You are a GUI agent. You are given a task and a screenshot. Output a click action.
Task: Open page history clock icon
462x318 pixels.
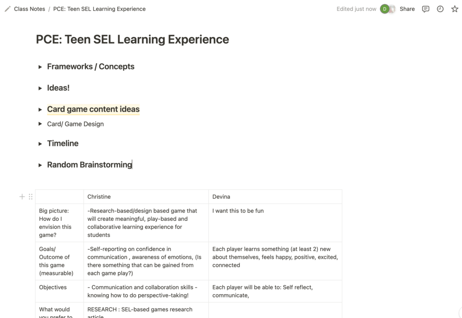click(440, 9)
